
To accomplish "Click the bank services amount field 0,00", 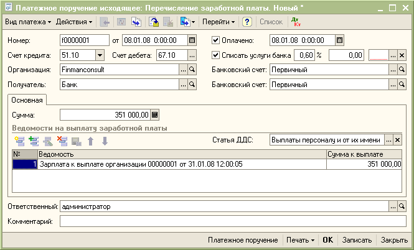I will [x=346, y=55].
